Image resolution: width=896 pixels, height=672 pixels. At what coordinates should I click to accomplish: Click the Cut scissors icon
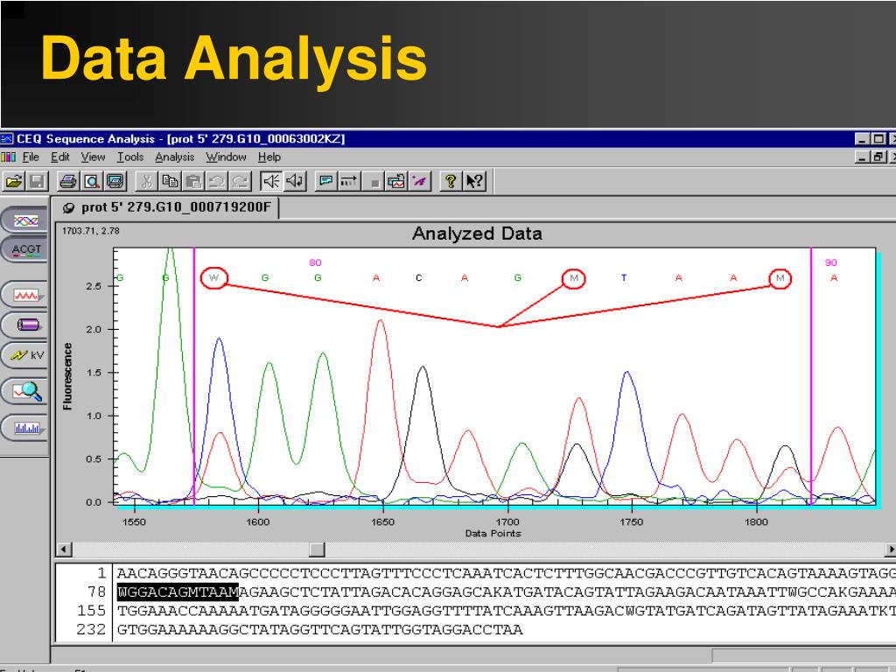pos(146,182)
